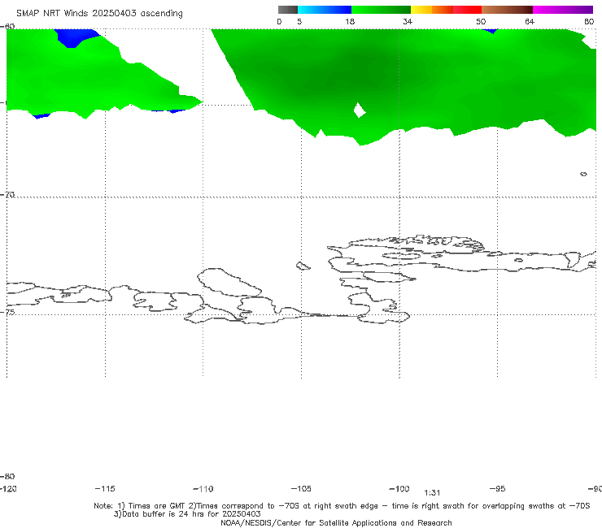Viewport: 602px width, 528px height.
Task: Click latitude axis label '-75'
Action: [x=7, y=312]
